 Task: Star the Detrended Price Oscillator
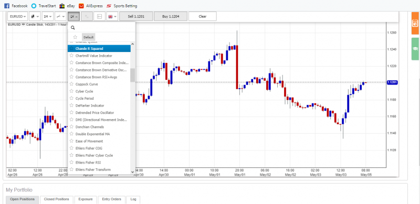(71, 112)
